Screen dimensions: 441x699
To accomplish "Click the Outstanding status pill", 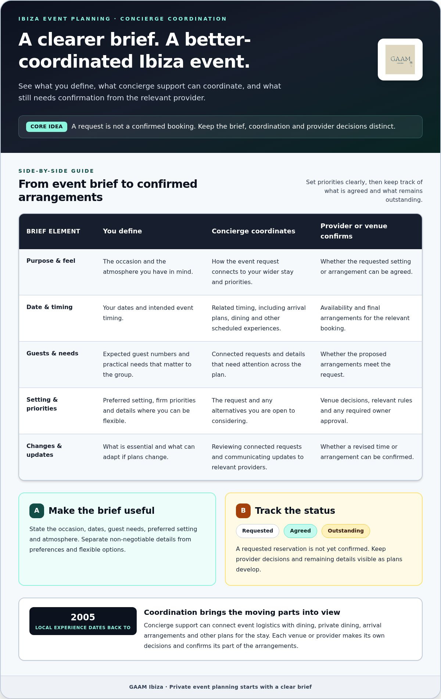I will (x=346, y=531).
